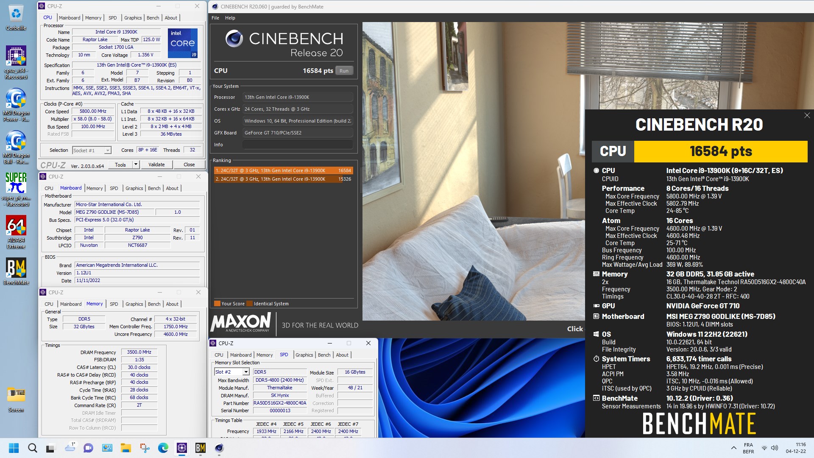The width and height of the screenshot is (814, 458).
Task: Open the Tools dropdown arrow in CPU-Z
Action: (x=136, y=165)
